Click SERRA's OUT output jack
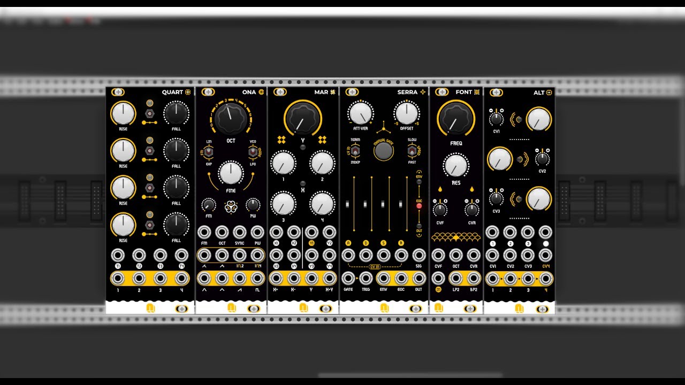Screen dimensions: 685x385 pos(418,278)
